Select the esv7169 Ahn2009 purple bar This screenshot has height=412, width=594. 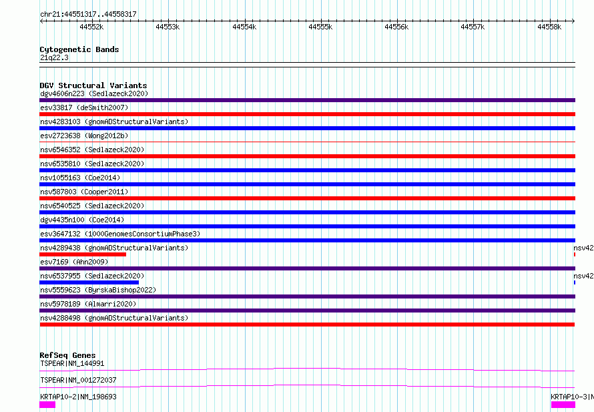[x=307, y=268]
